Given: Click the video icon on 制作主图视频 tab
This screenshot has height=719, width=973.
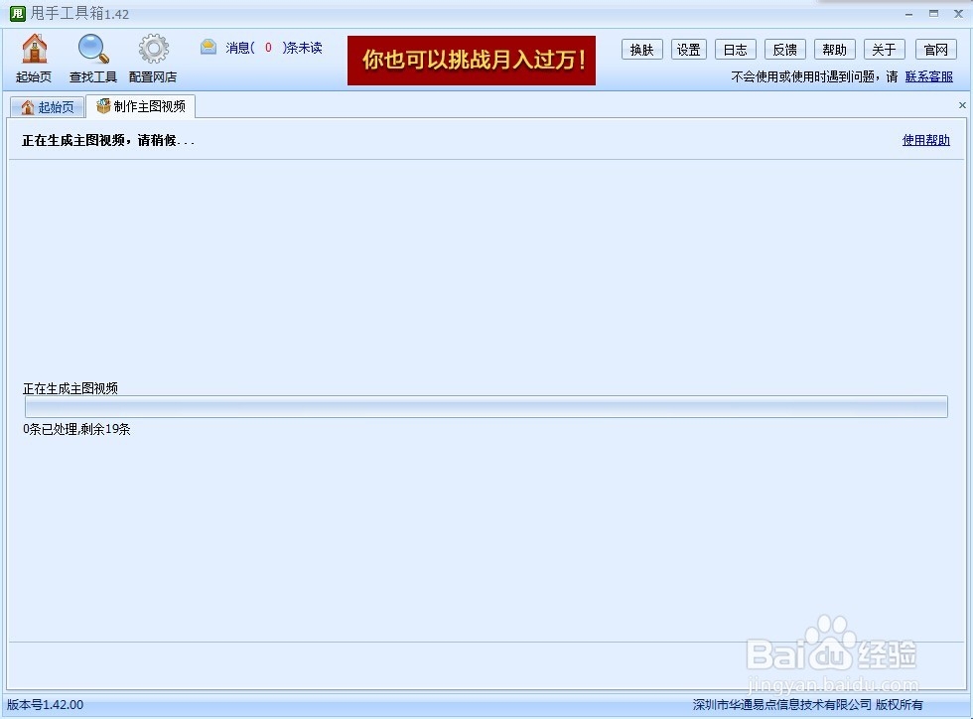Looking at the screenshot, I should (x=102, y=105).
